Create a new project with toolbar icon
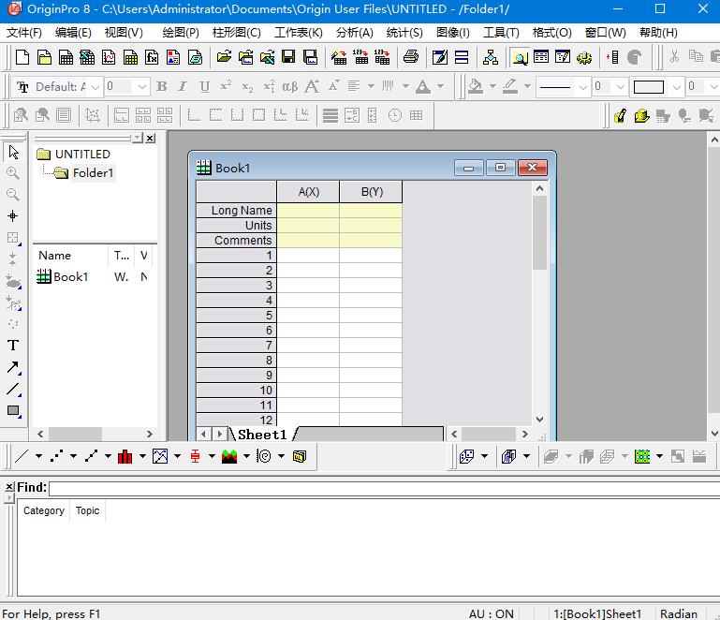 [22, 57]
